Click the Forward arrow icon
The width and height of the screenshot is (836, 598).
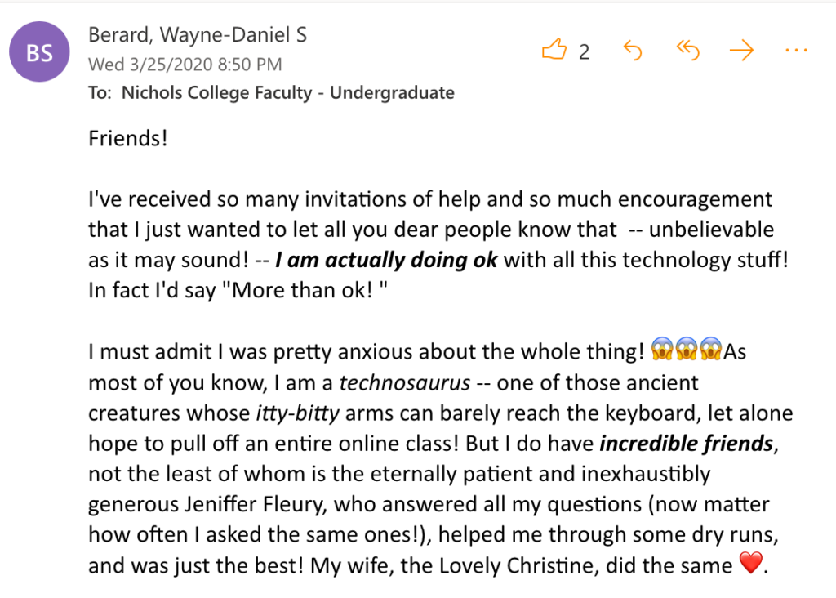[x=741, y=51]
